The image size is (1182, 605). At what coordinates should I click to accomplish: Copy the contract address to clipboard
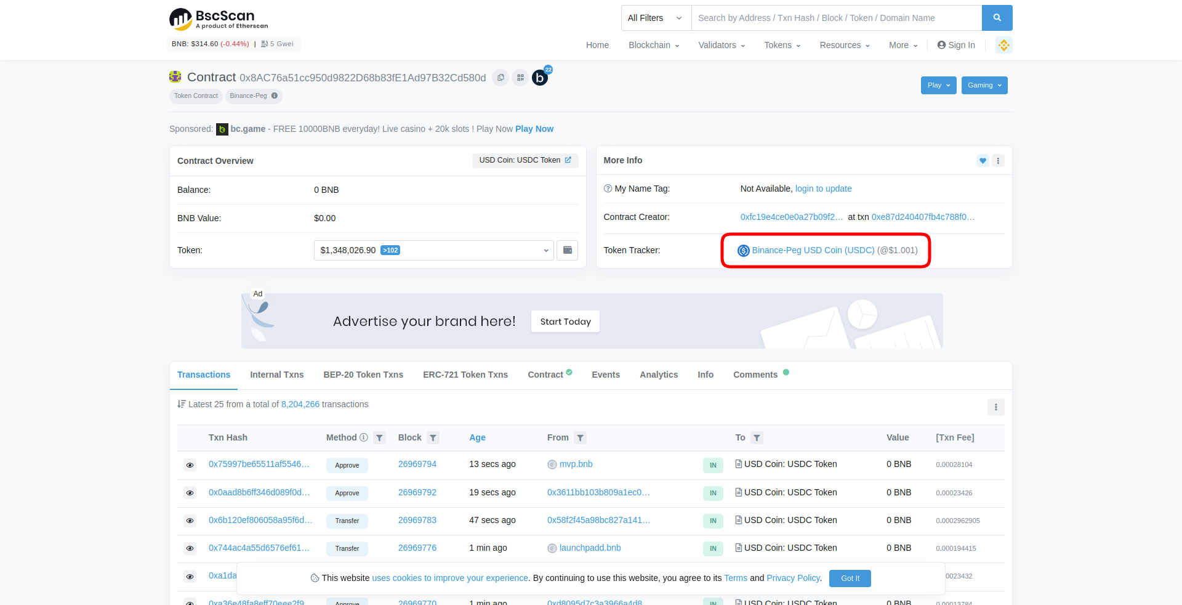(501, 78)
